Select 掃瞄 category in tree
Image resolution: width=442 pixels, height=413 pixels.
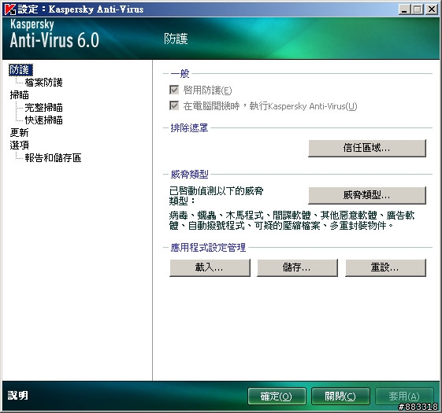click(x=20, y=95)
